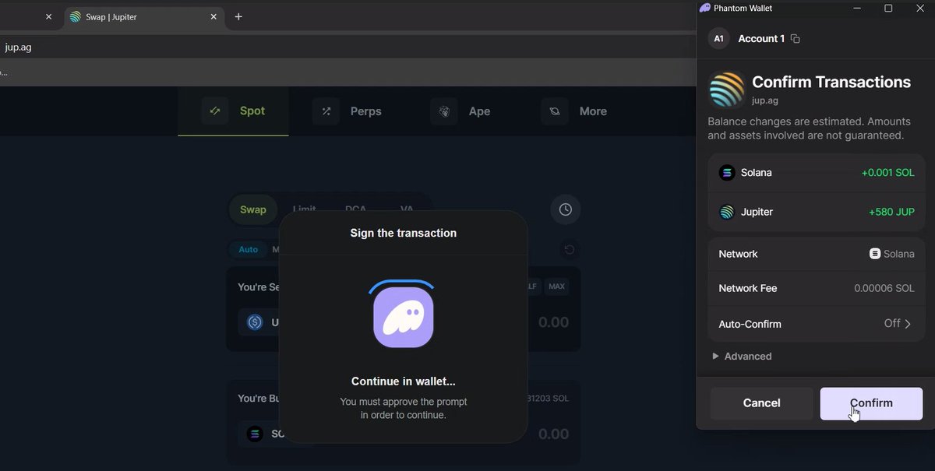Click the More tab icon
Viewport: 935px width, 471px height.
point(554,111)
